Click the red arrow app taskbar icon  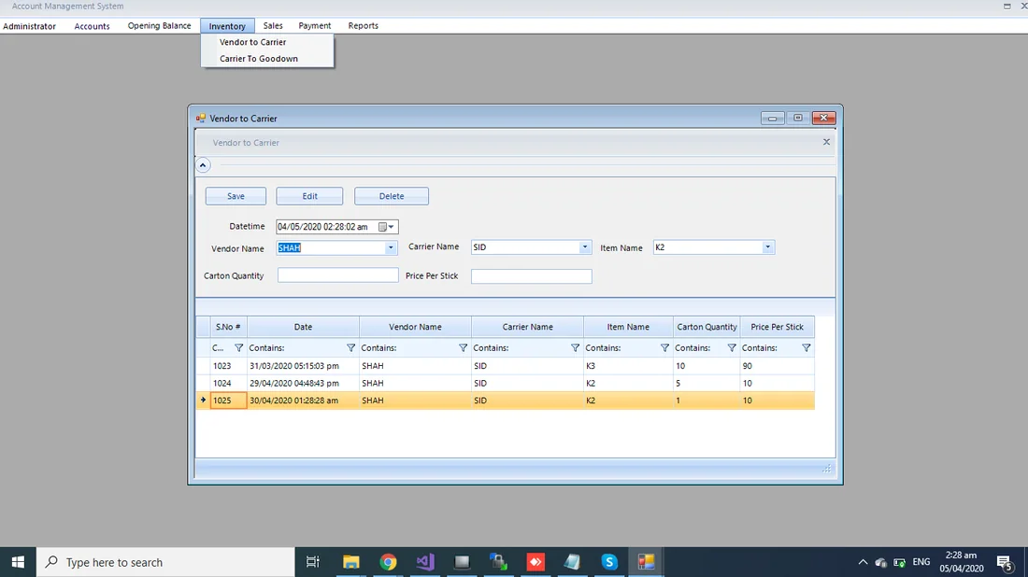(535, 562)
